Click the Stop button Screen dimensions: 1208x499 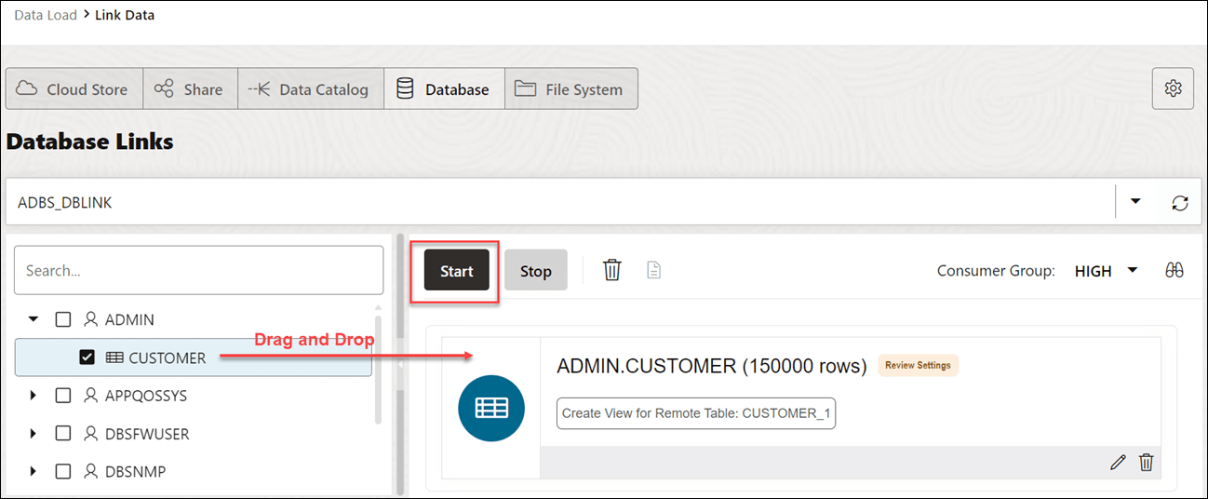tap(536, 271)
